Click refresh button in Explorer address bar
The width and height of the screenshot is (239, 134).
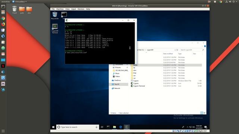[177, 50]
